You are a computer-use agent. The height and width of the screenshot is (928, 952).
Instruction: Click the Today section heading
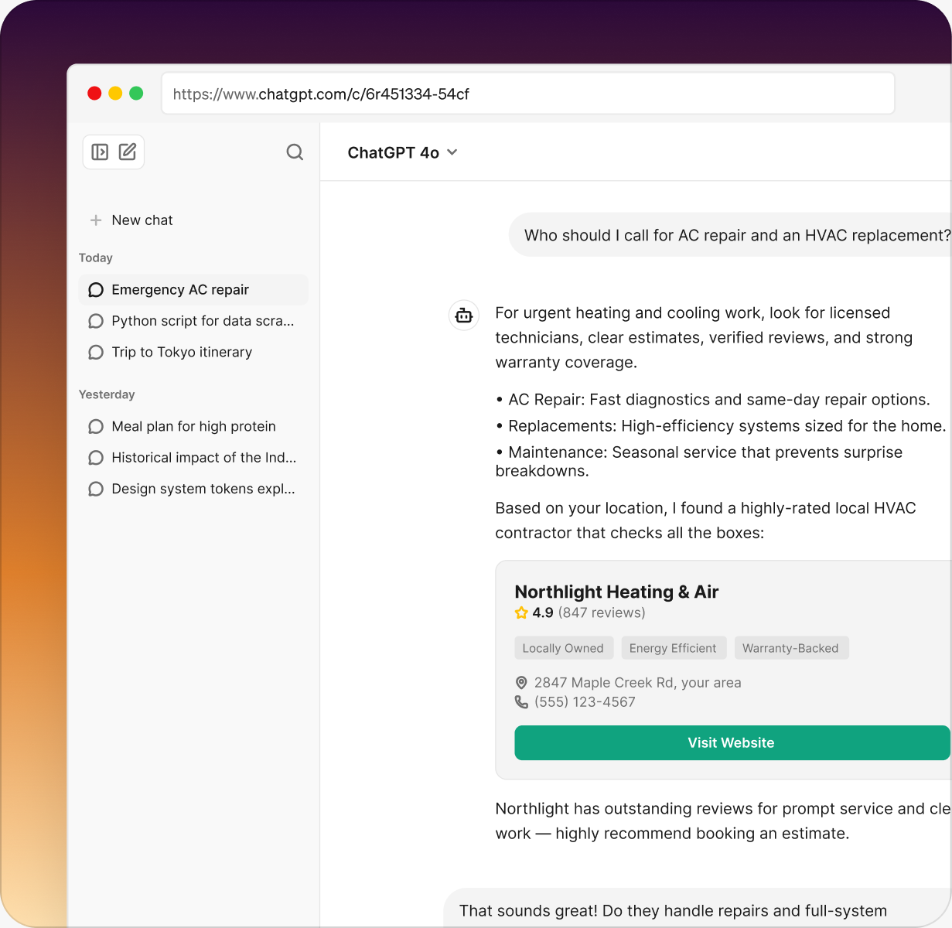point(96,258)
